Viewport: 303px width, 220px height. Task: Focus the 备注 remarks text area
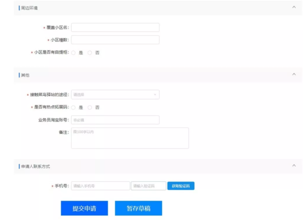[130, 138]
